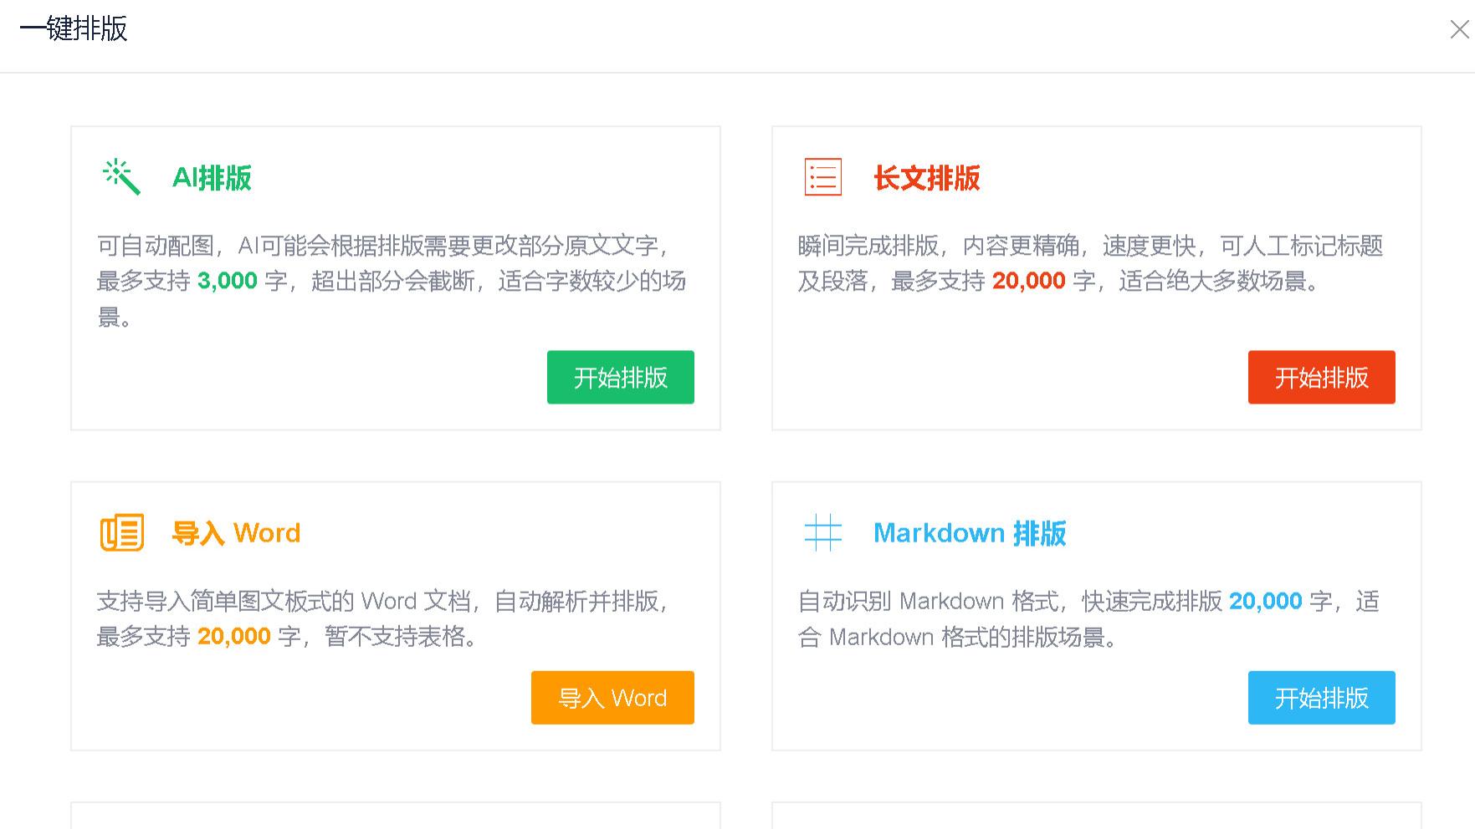
Task: Select the Markdown 排版 card title
Action: [x=969, y=532]
